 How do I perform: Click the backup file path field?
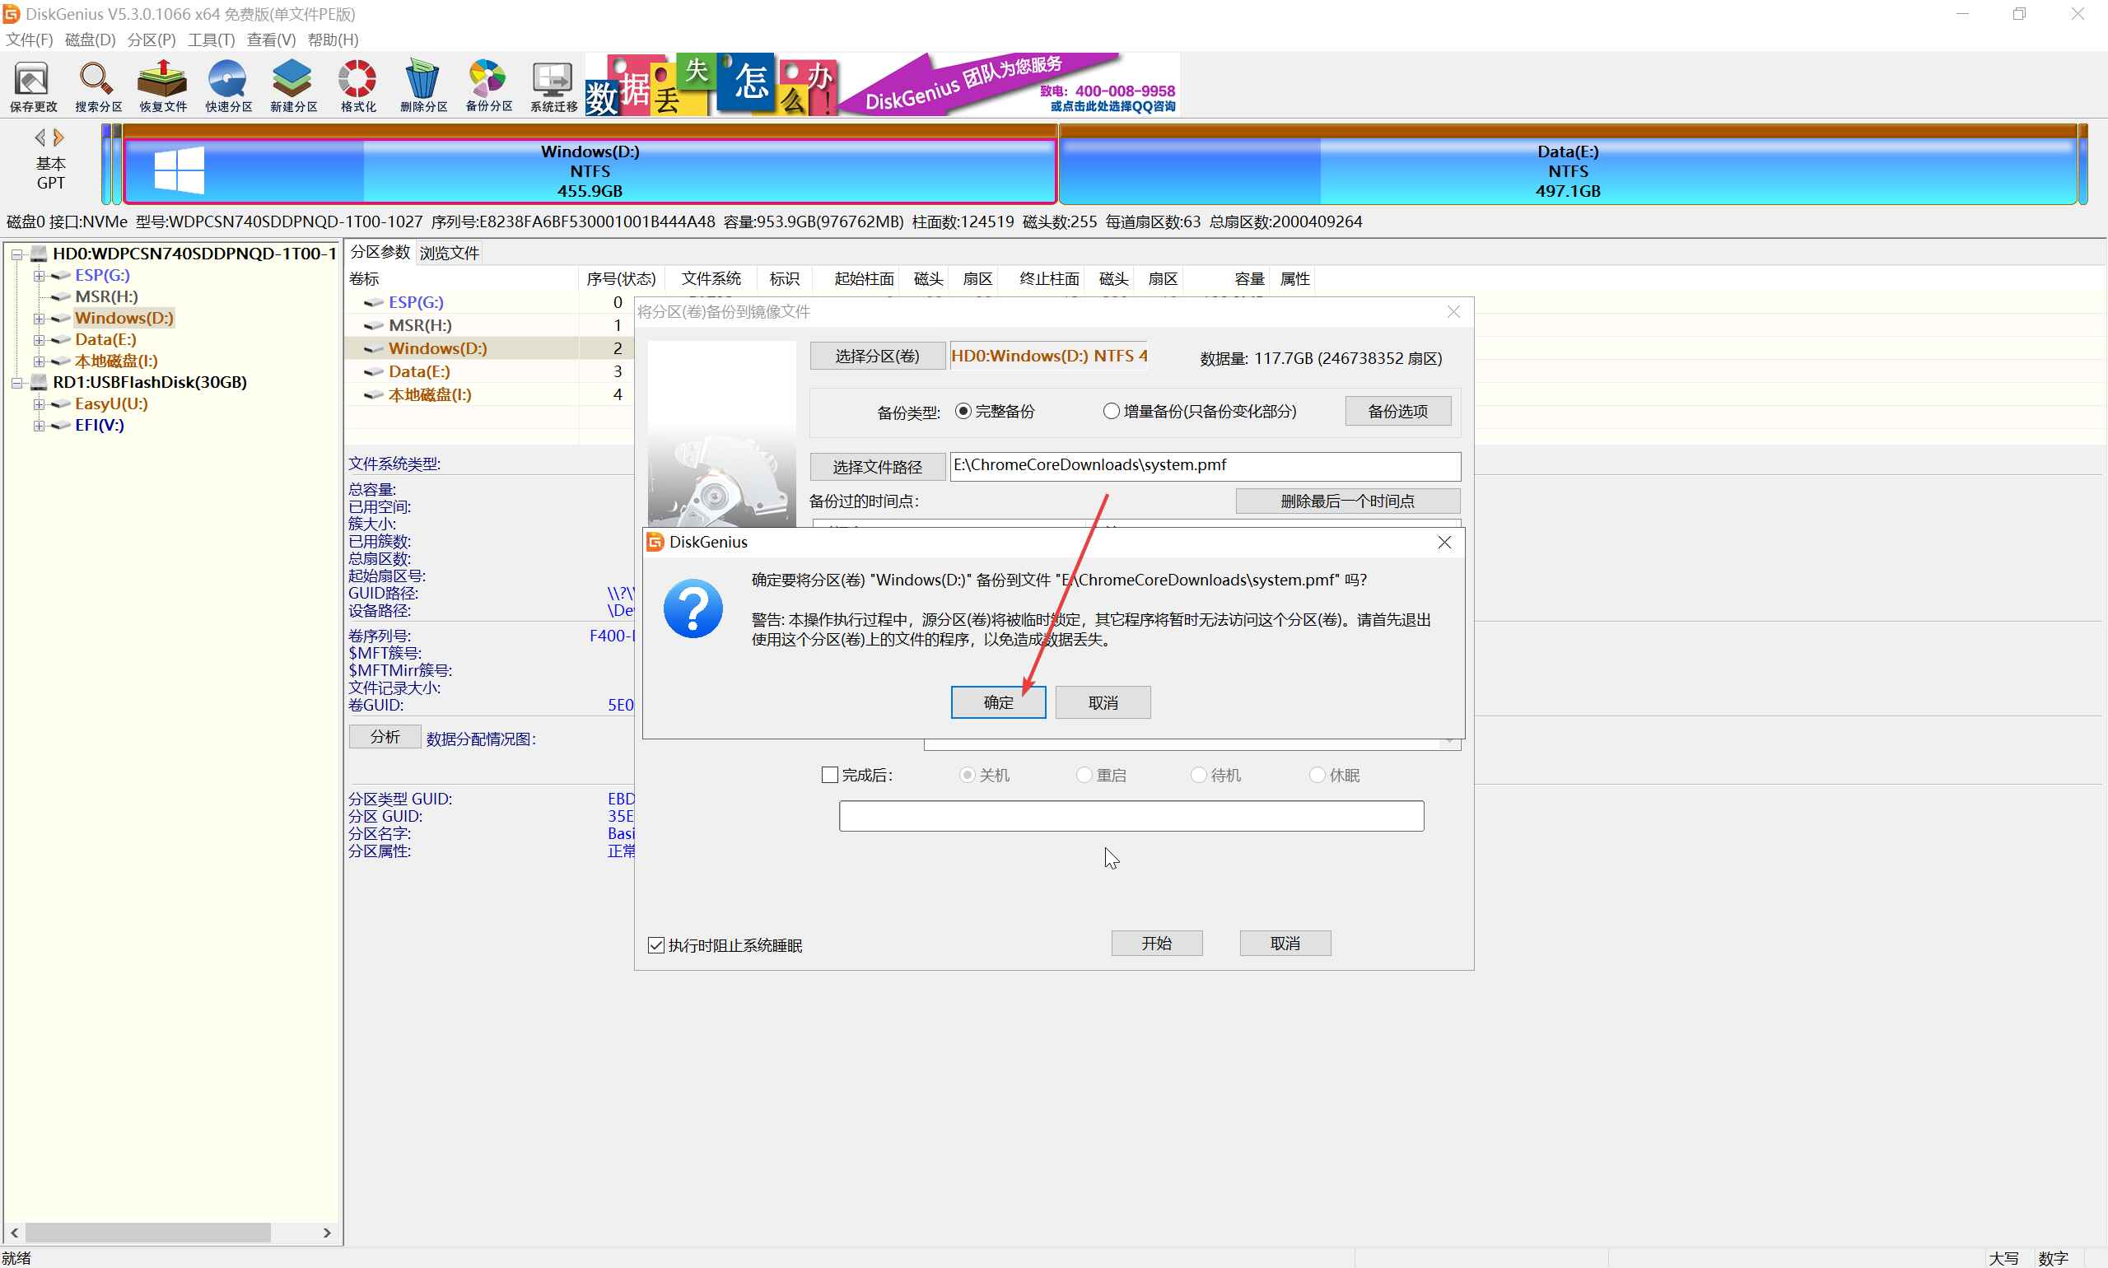(x=1204, y=466)
